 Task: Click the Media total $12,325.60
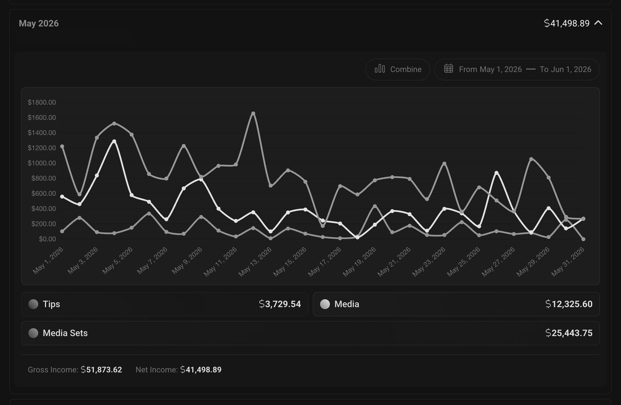(x=569, y=304)
